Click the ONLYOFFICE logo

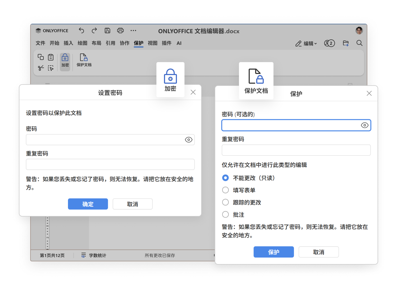point(52,31)
